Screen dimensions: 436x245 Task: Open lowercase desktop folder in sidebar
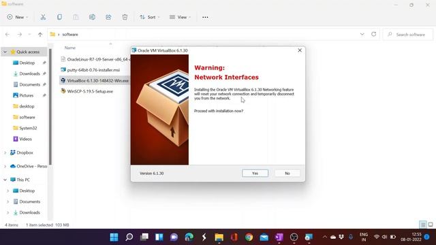pyautogui.click(x=27, y=106)
